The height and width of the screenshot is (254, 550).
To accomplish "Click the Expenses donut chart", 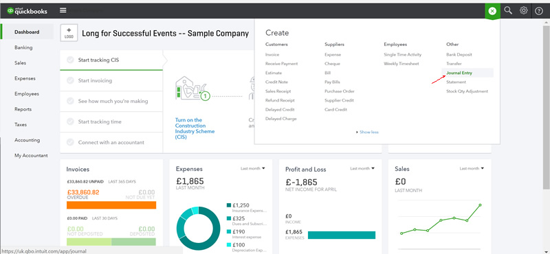I will tap(198, 229).
